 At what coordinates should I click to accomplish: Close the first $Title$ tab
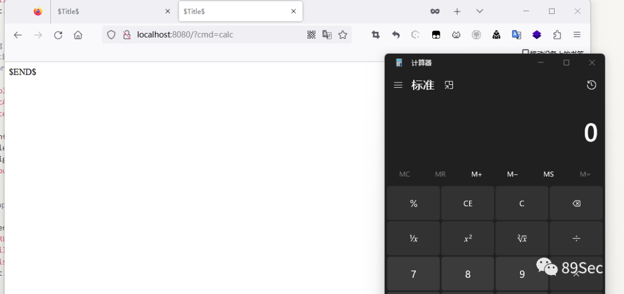click(x=168, y=12)
